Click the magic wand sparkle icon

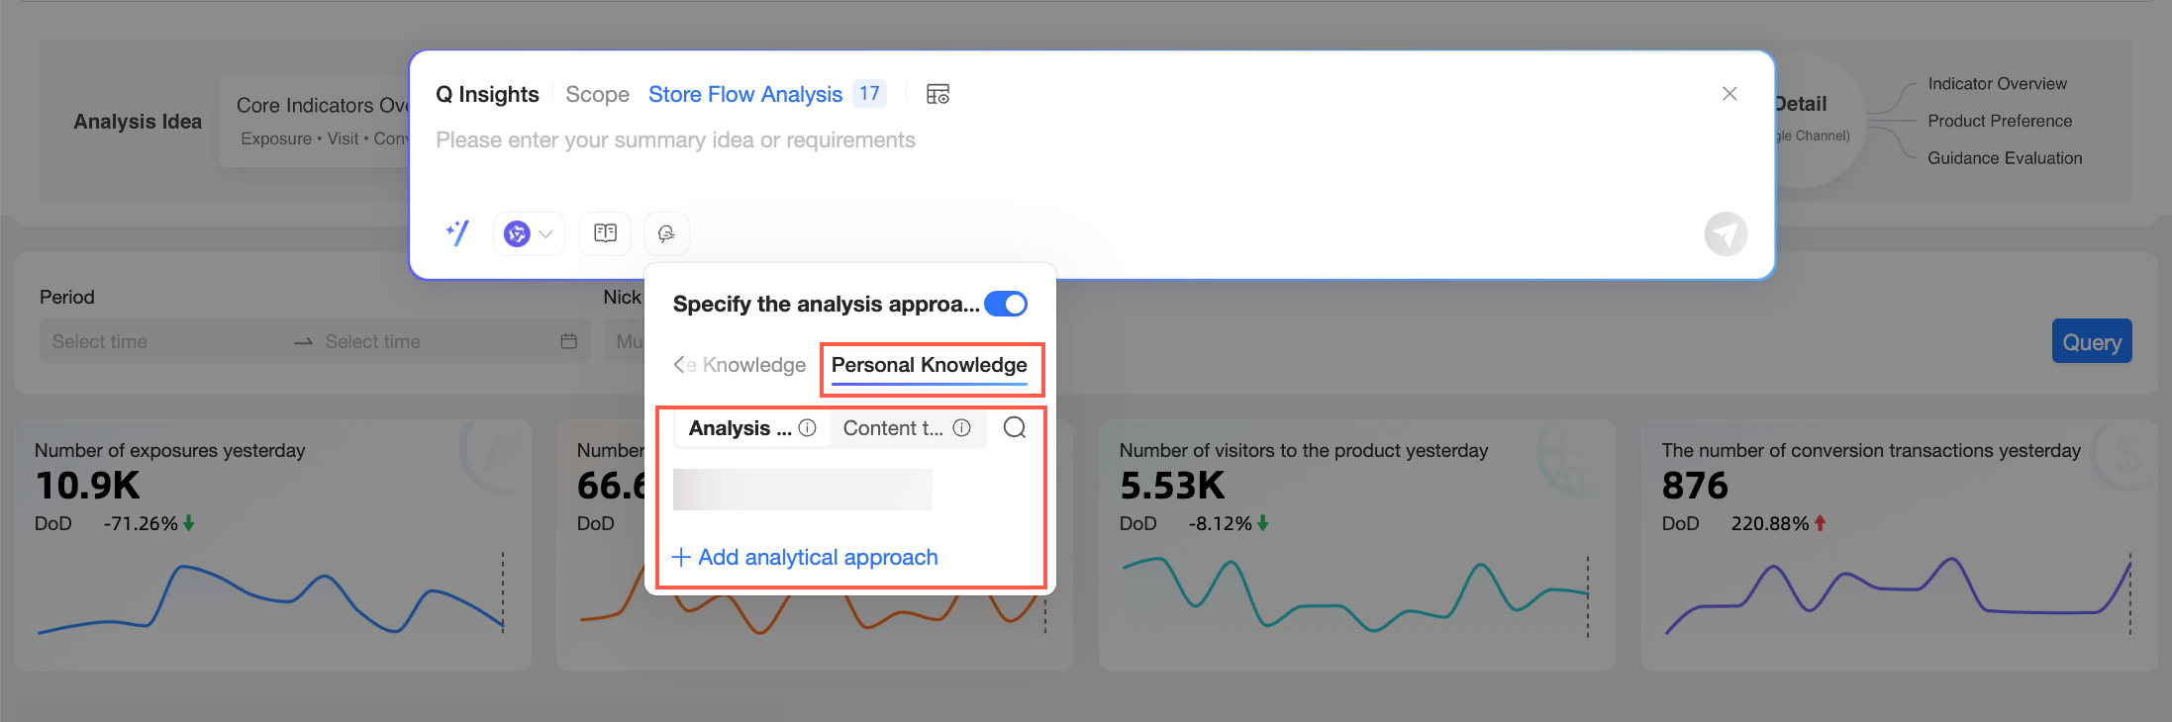457,233
